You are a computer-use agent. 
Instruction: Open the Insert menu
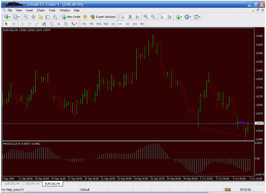[x=29, y=10]
